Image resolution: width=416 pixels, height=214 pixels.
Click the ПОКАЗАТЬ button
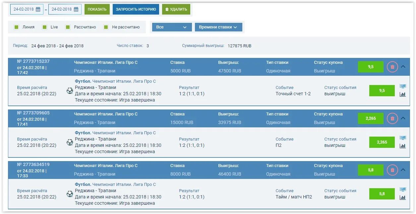click(x=97, y=9)
